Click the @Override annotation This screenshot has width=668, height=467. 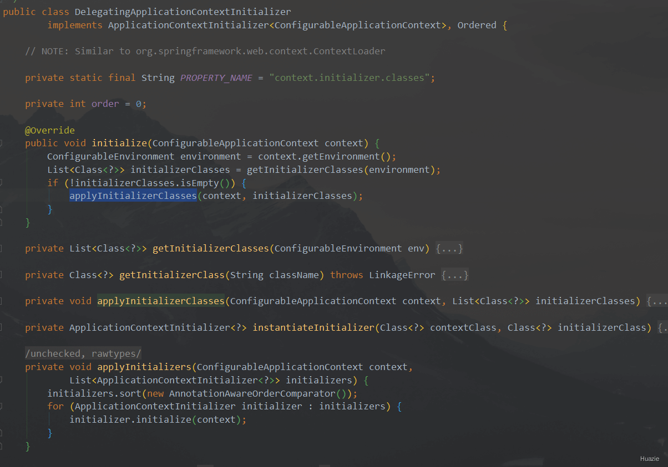pyautogui.click(x=49, y=130)
